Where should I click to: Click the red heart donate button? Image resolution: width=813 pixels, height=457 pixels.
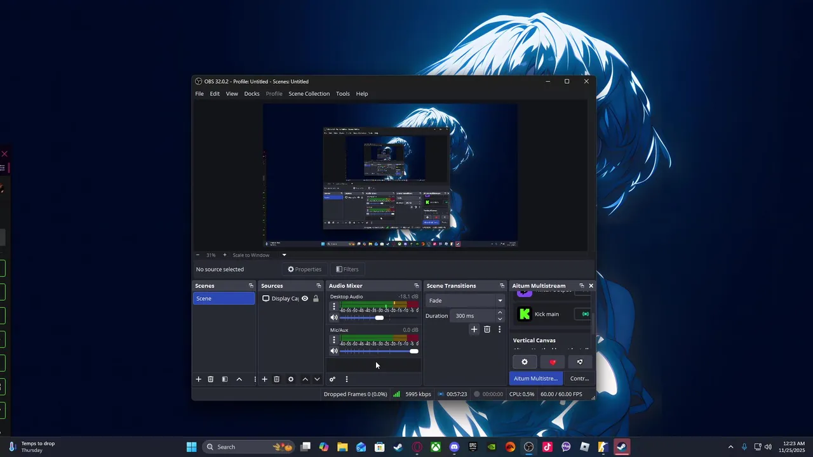click(553, 362)
